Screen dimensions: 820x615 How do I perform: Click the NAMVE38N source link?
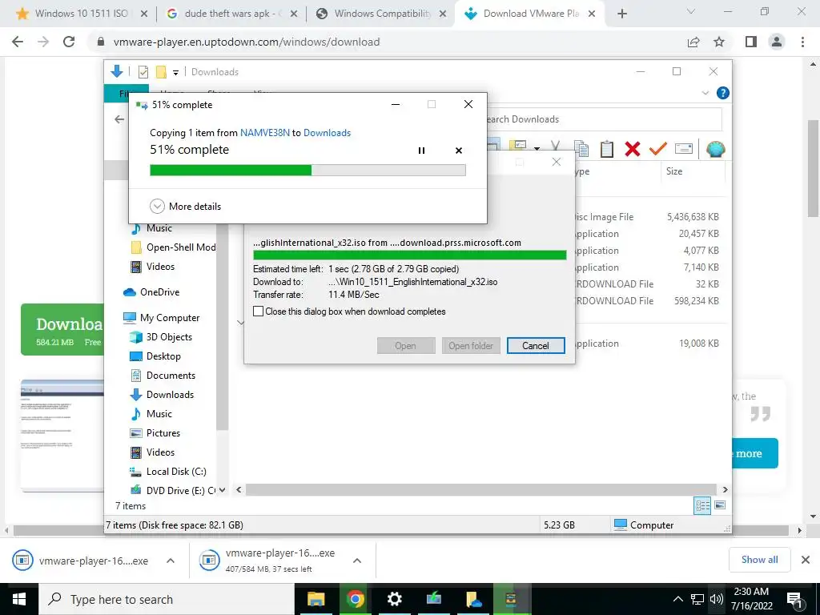(264, 133)
